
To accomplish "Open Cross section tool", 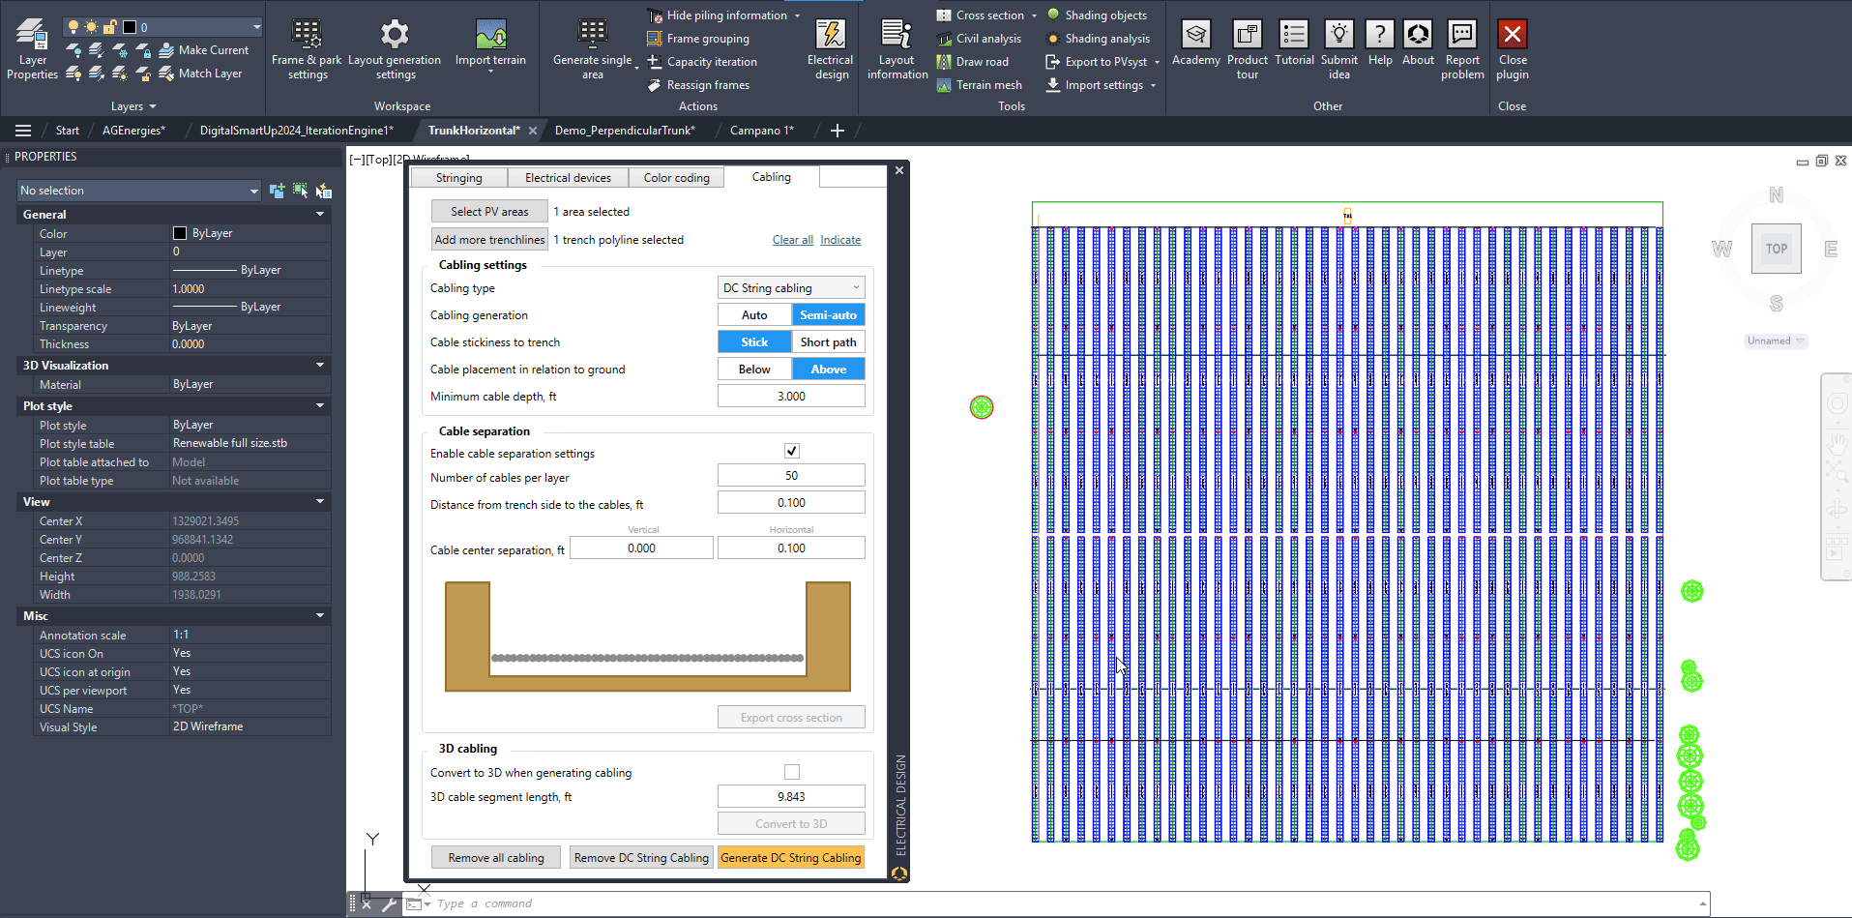I will pyautogui.click(x=981, y=15).
